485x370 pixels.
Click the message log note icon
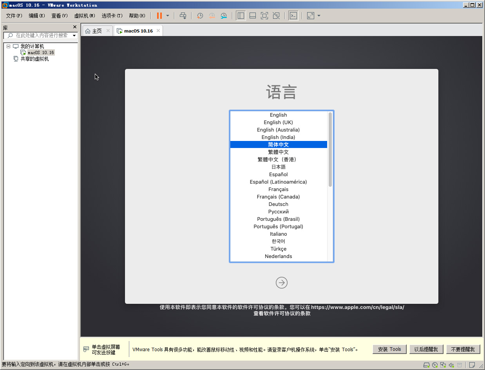[x=472, y=365]
